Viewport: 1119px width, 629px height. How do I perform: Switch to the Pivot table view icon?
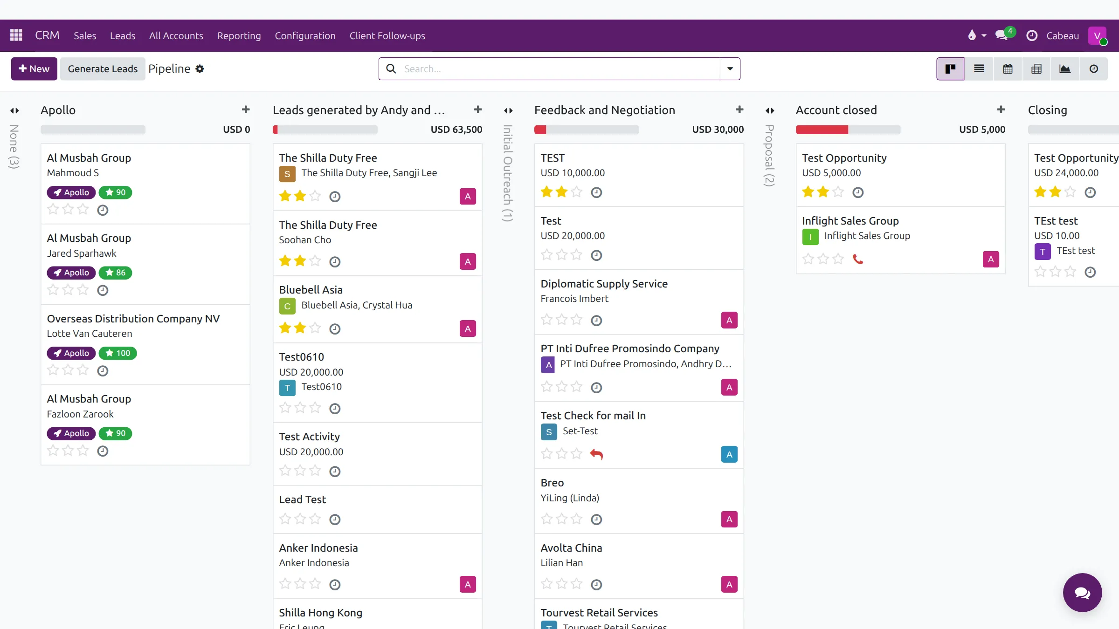[1036, 69]
